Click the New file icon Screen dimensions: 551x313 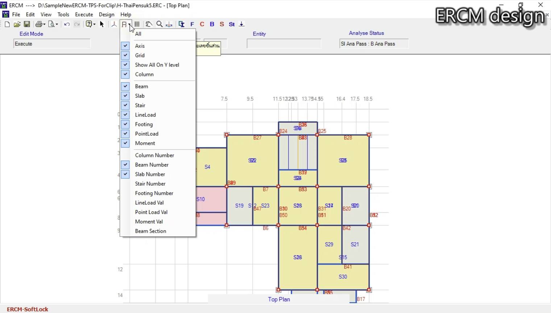click(7, 24)
